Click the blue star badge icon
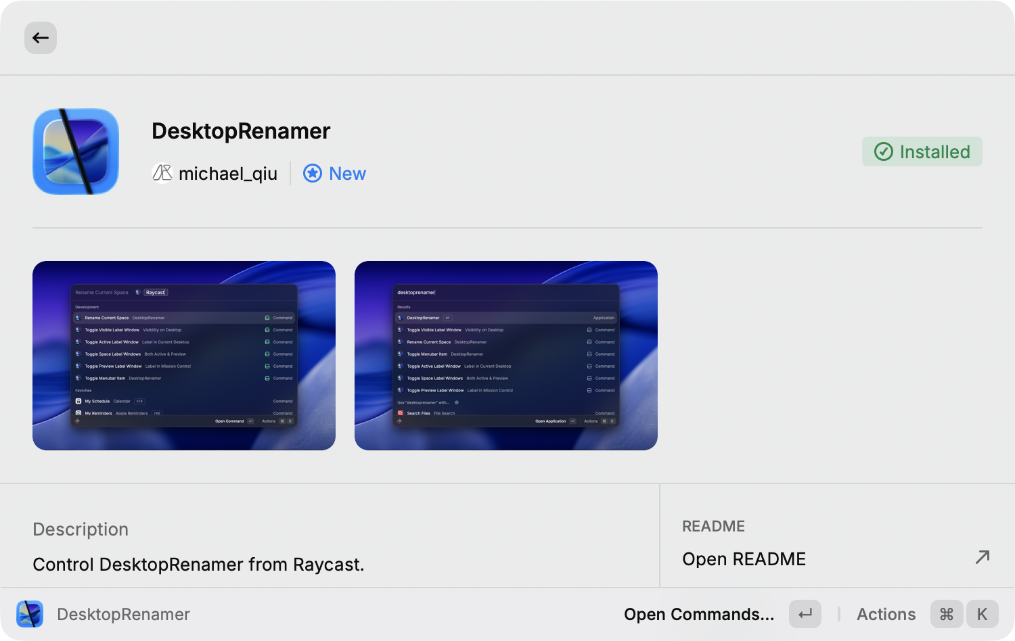Image resolution: width=1015 pixels, height=641 pixels. tap(313, 174)
